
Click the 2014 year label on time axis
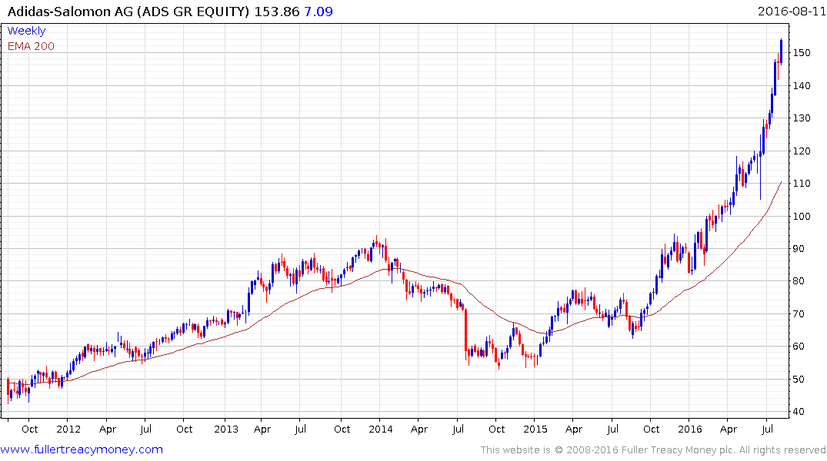(381, 429)
